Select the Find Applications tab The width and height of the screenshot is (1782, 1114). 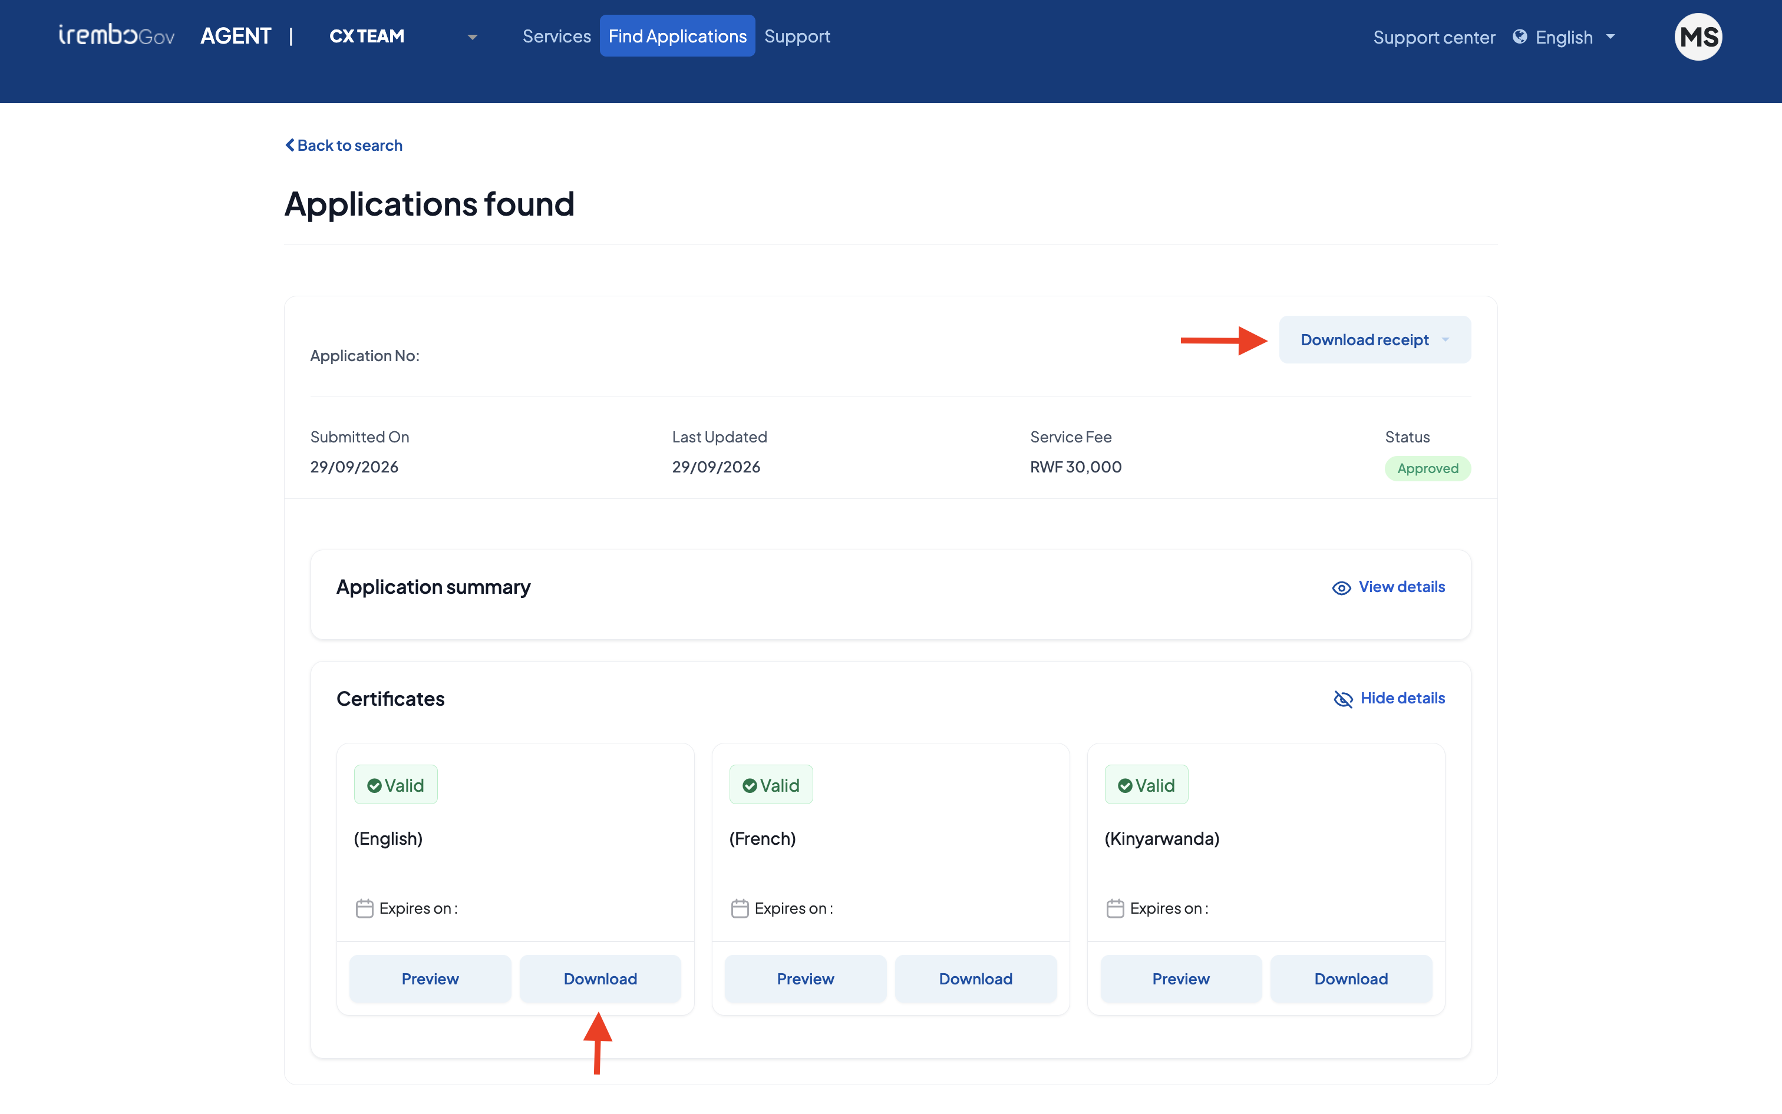pyautogui.click(x=677, y=36)
